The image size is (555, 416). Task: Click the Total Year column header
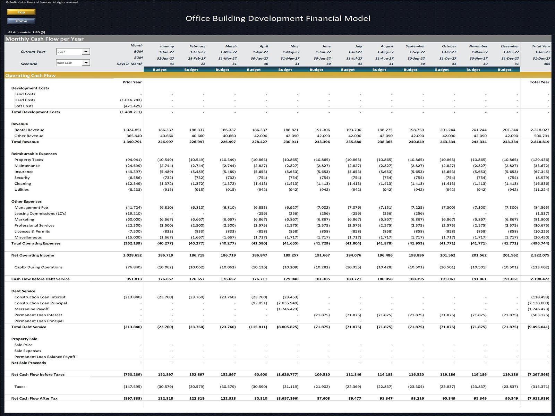(x=541, y=46)
